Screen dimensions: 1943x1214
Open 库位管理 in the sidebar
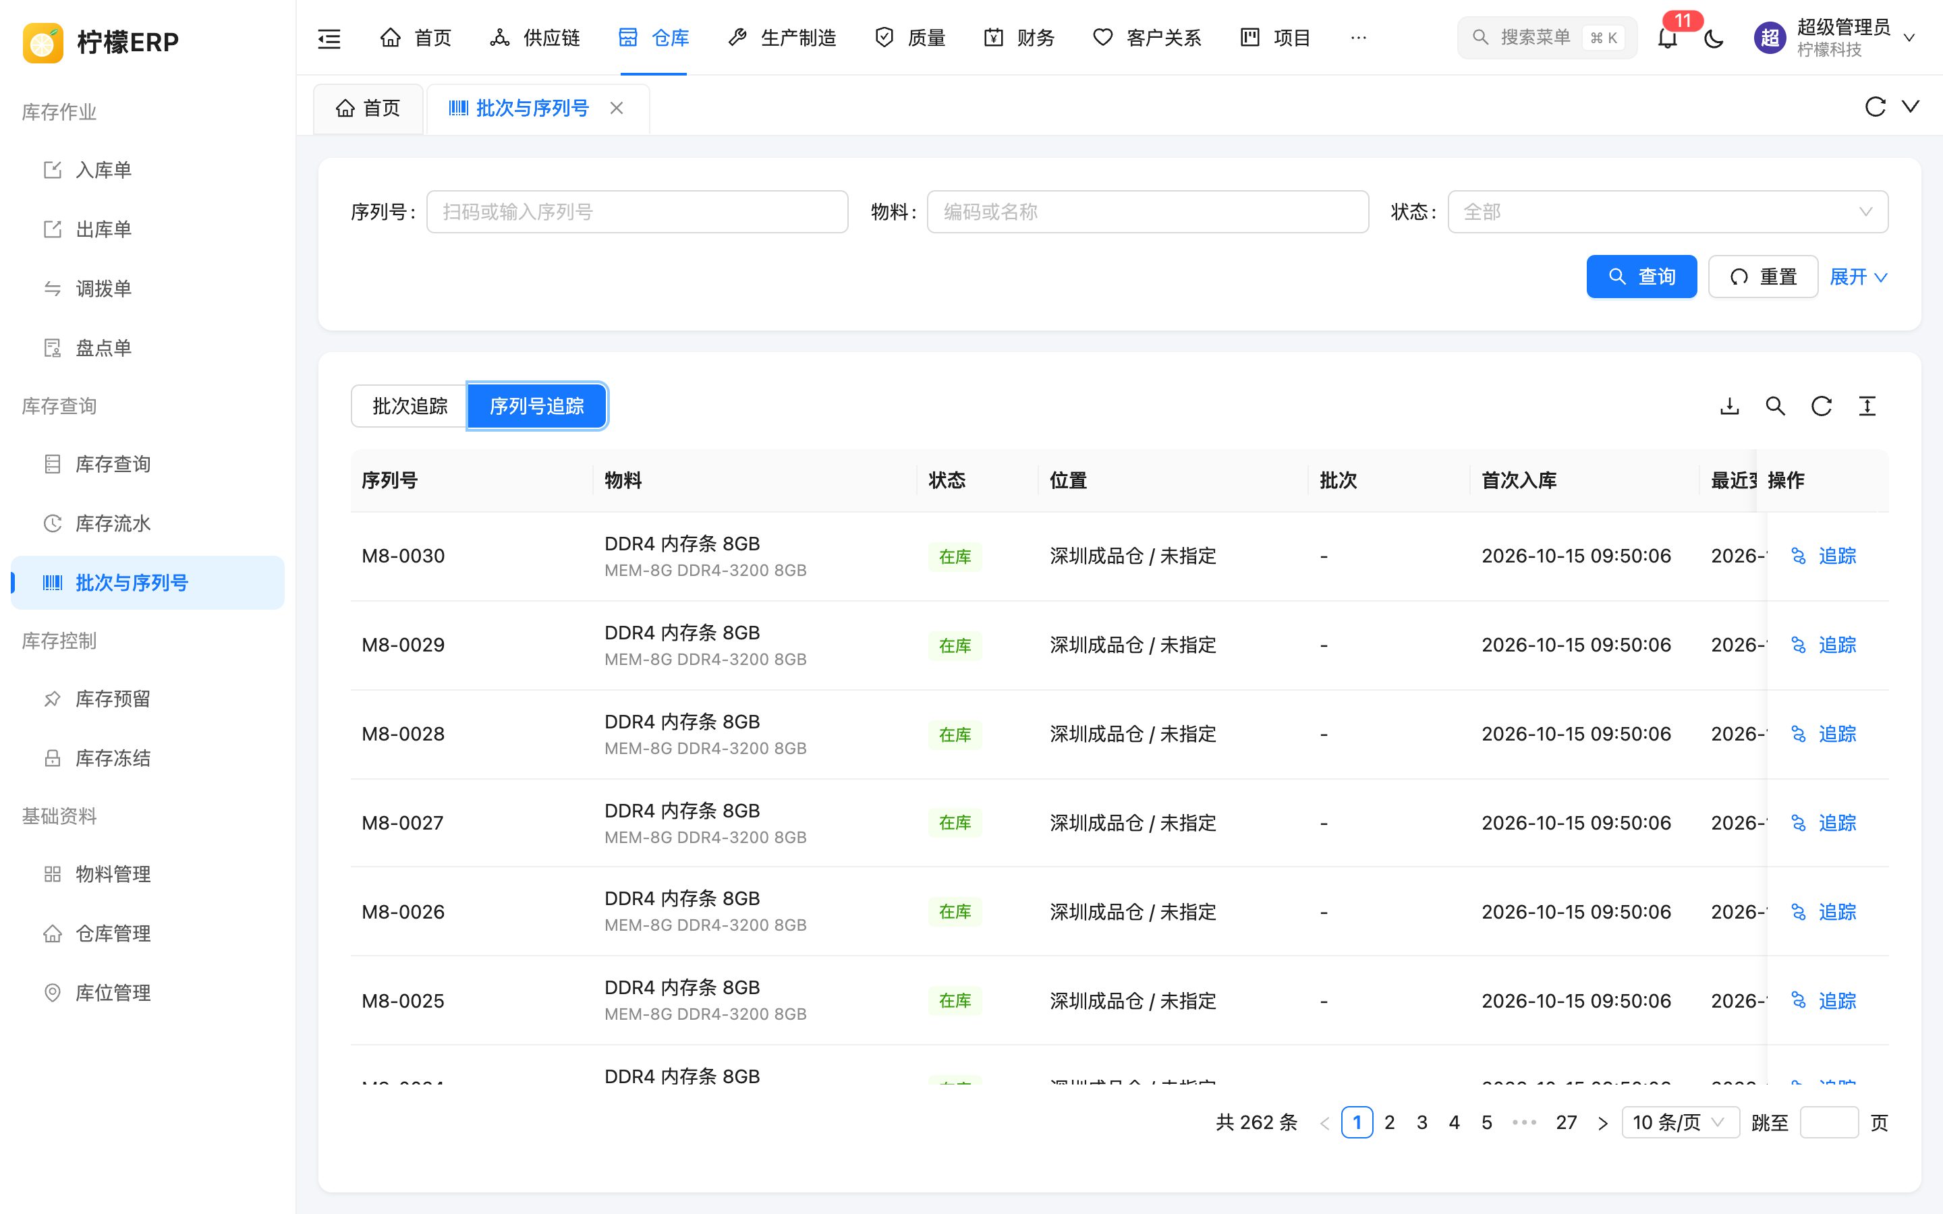point(148,993)
